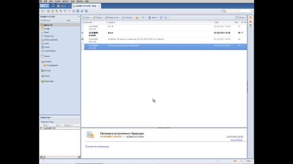Click the Inbox folder icon
This screenshot has width=293, height=164.
click(42, 25)
